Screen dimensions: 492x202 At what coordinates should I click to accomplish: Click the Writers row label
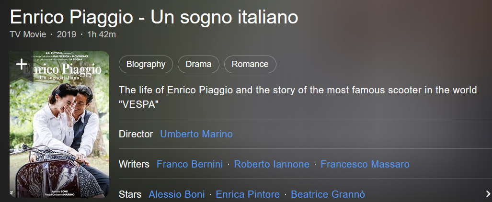pos(134,164)
